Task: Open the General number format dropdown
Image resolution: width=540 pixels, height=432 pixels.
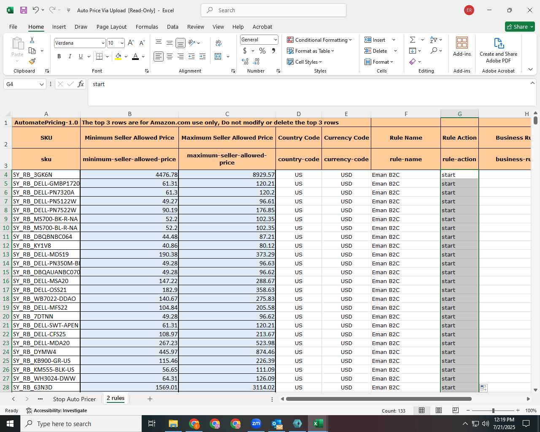Action: point(275,40)
